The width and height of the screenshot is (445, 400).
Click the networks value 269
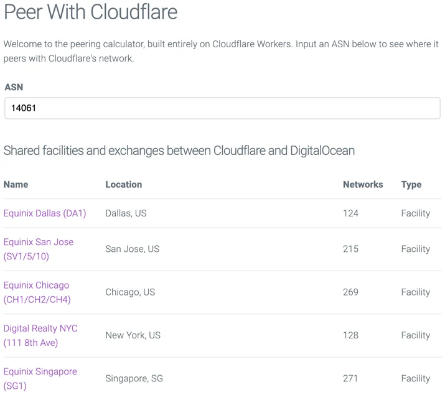351,292
